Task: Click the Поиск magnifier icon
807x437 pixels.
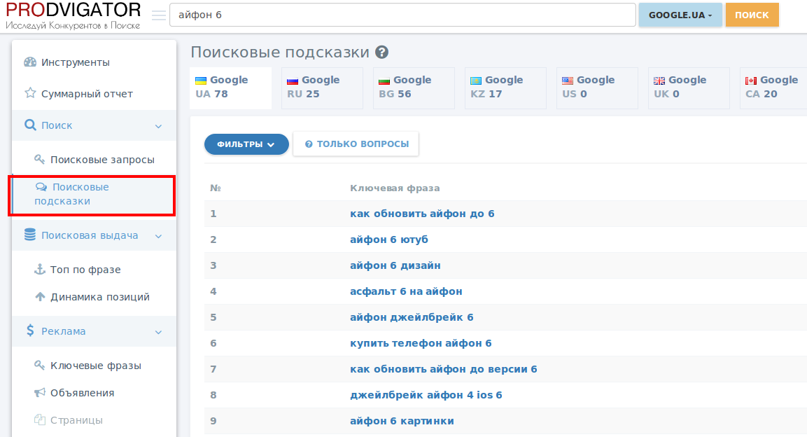Action: [30, 125]
